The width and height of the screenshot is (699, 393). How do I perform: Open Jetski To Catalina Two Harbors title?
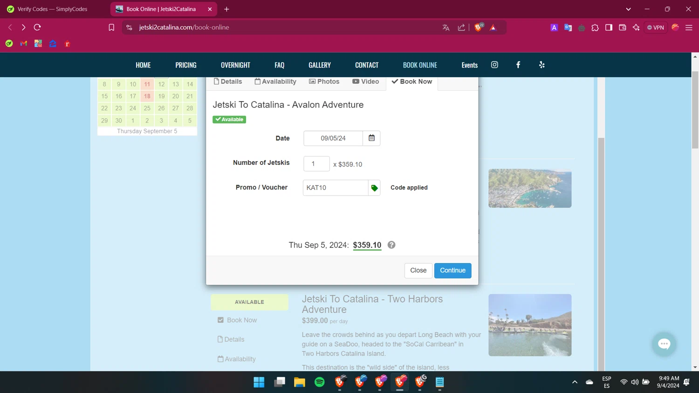click(x=372, y=304)
